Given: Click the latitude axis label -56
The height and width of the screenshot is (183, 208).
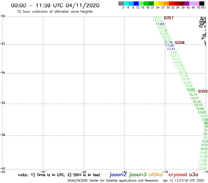Looking at the screenshot, I should point(3,103).
